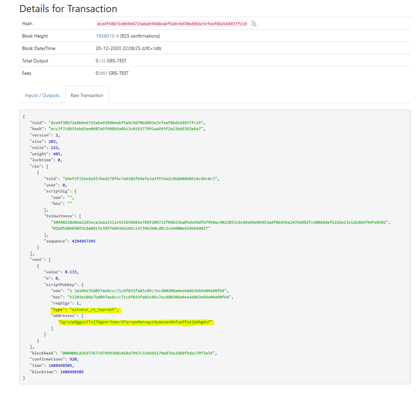Viewport: 418px width, 393px height.
Task: Click the witness pubkey starting 02bd520b850f
Action: tap(131, 228)
